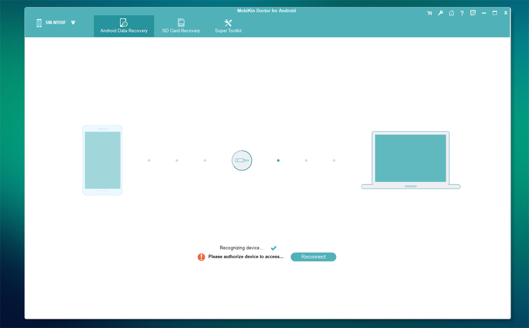Switch to Android Data Recovery tab

point(124,26)
